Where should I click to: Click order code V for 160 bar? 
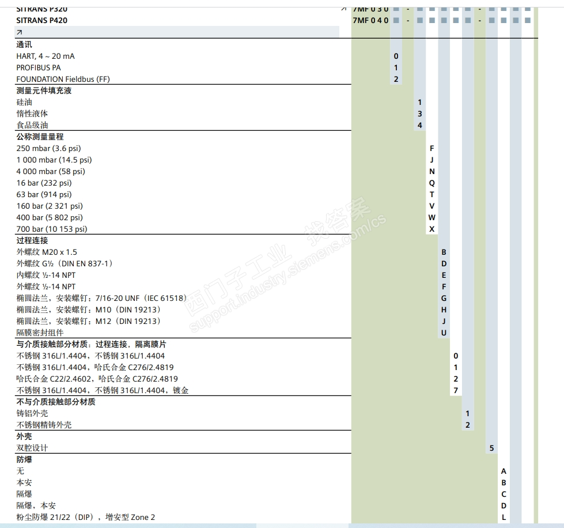pos(432,206)
